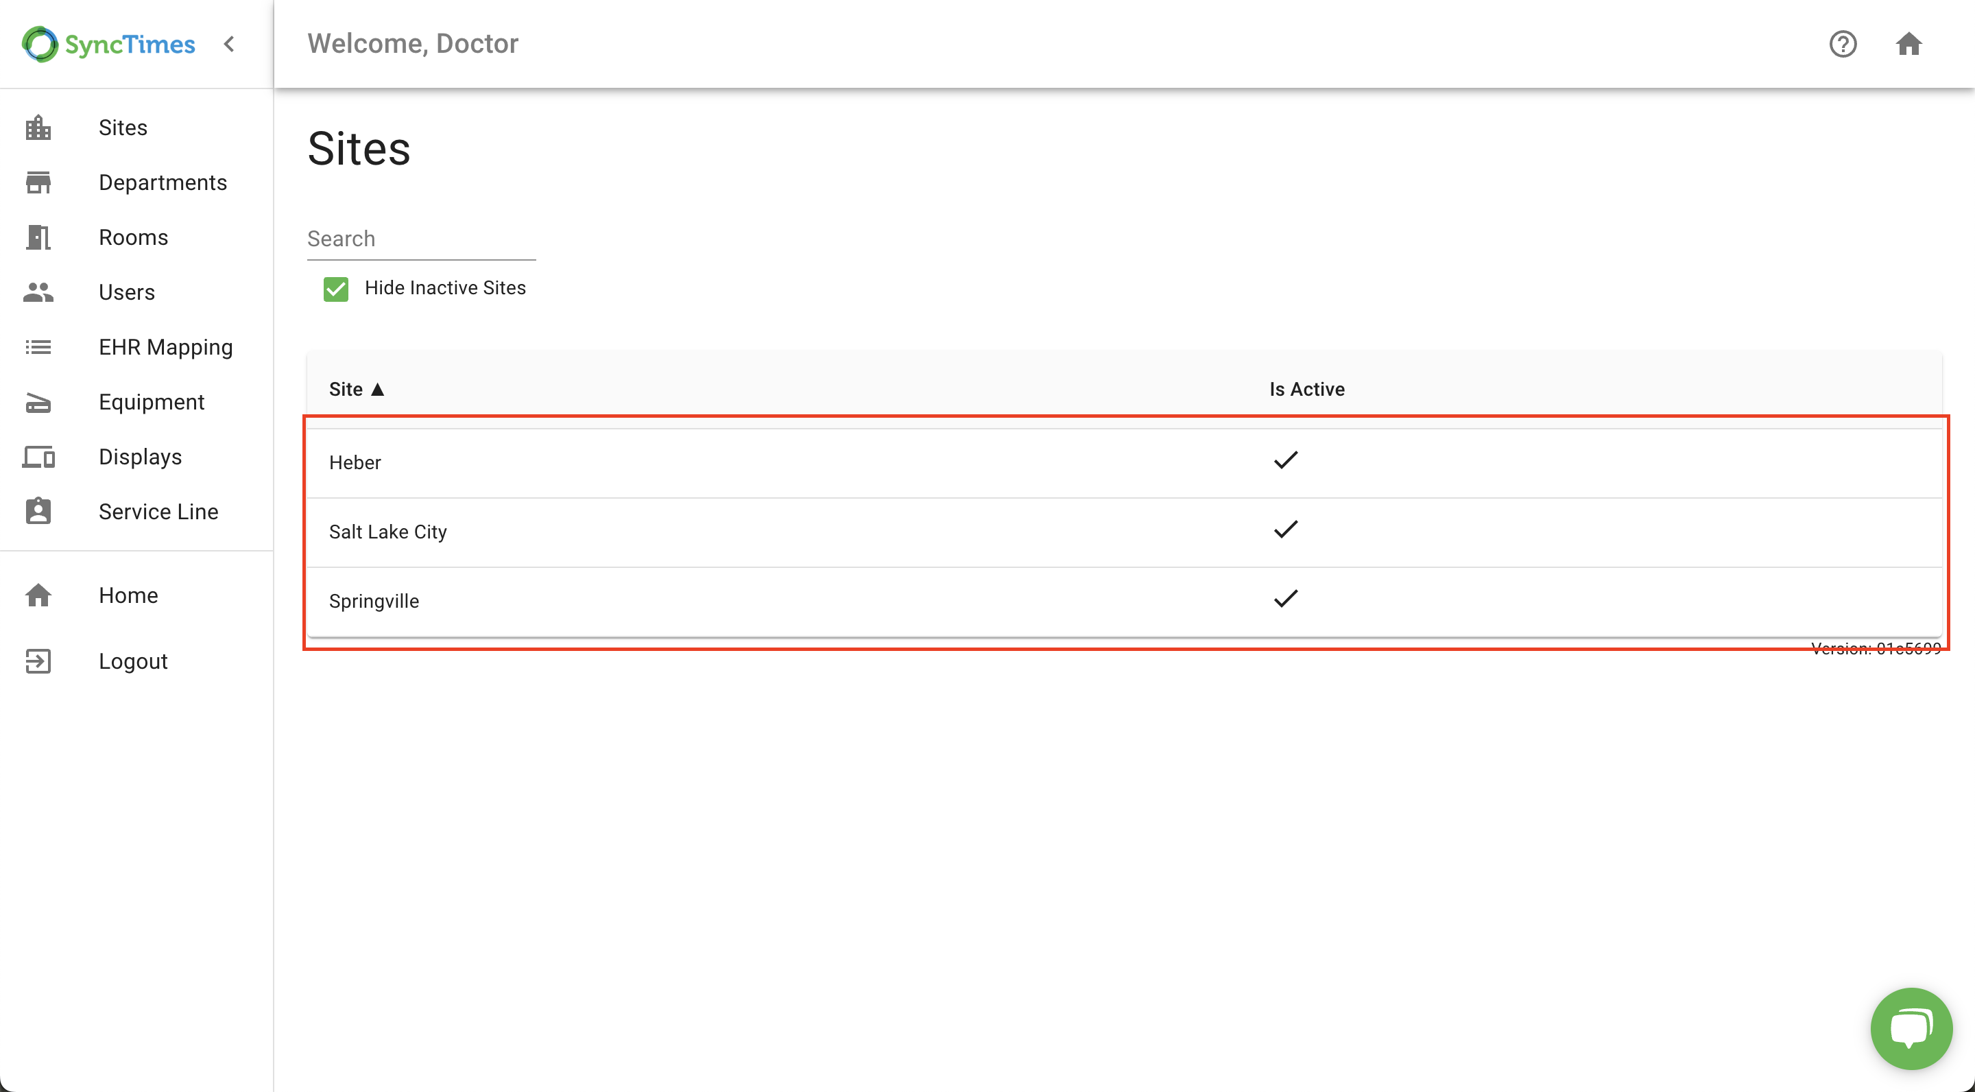1975x1092 pixels.
Task: Click the Service Line badge icon
Action: click(x=38, y=512)
